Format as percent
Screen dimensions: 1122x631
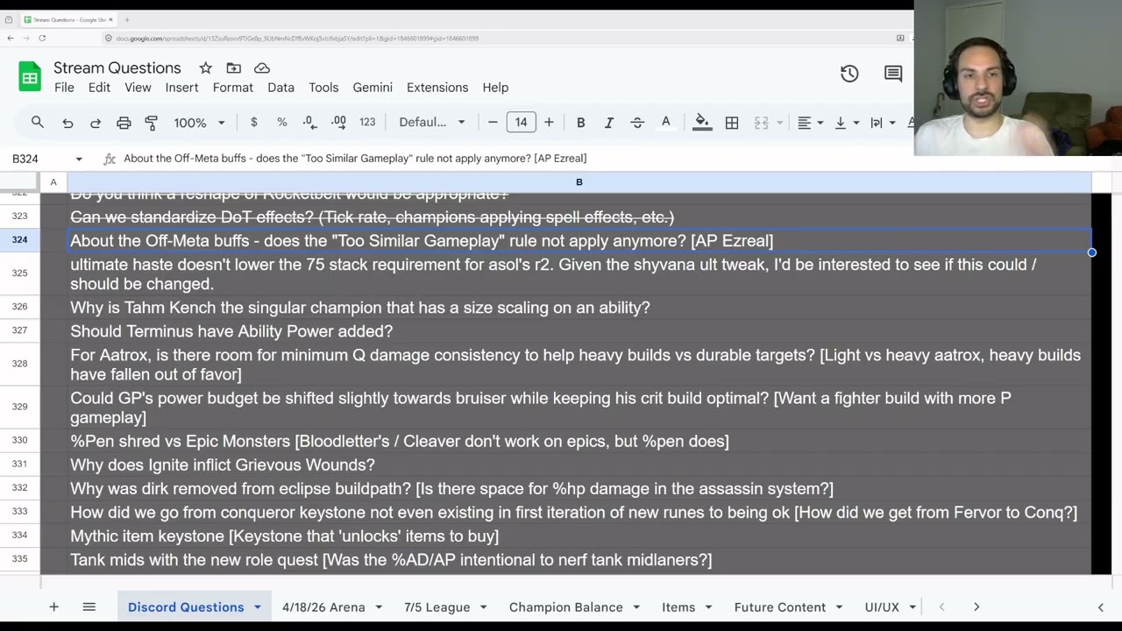click(x=282, y=123)
